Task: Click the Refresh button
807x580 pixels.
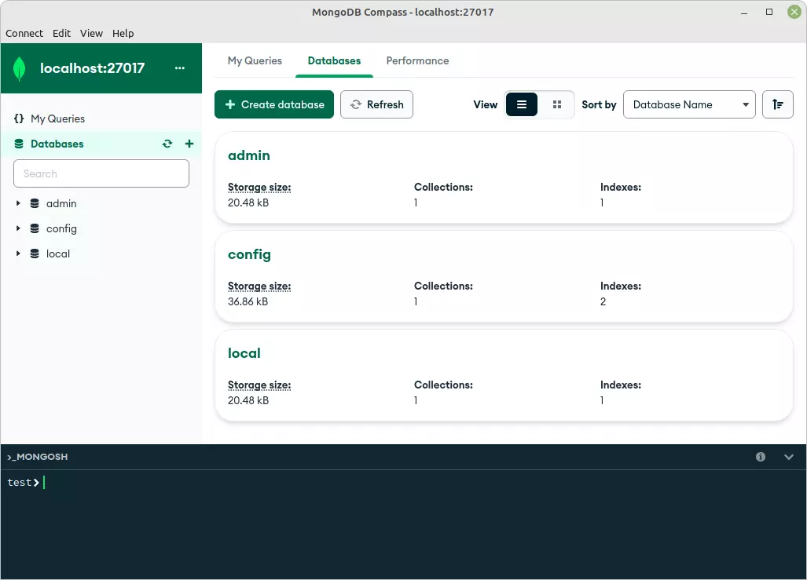Action: 376,105
